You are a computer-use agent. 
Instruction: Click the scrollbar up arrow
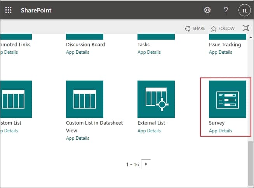(251, 37)
